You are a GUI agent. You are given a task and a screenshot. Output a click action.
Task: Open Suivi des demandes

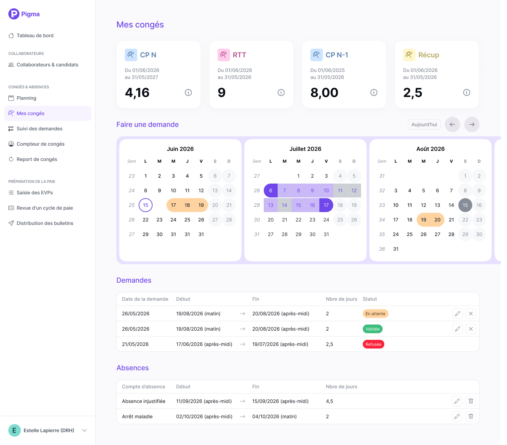tap(48, 129)
